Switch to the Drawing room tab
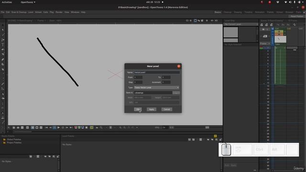The height and width of the screenshot is (172, 306). click(x=238, y=12)
